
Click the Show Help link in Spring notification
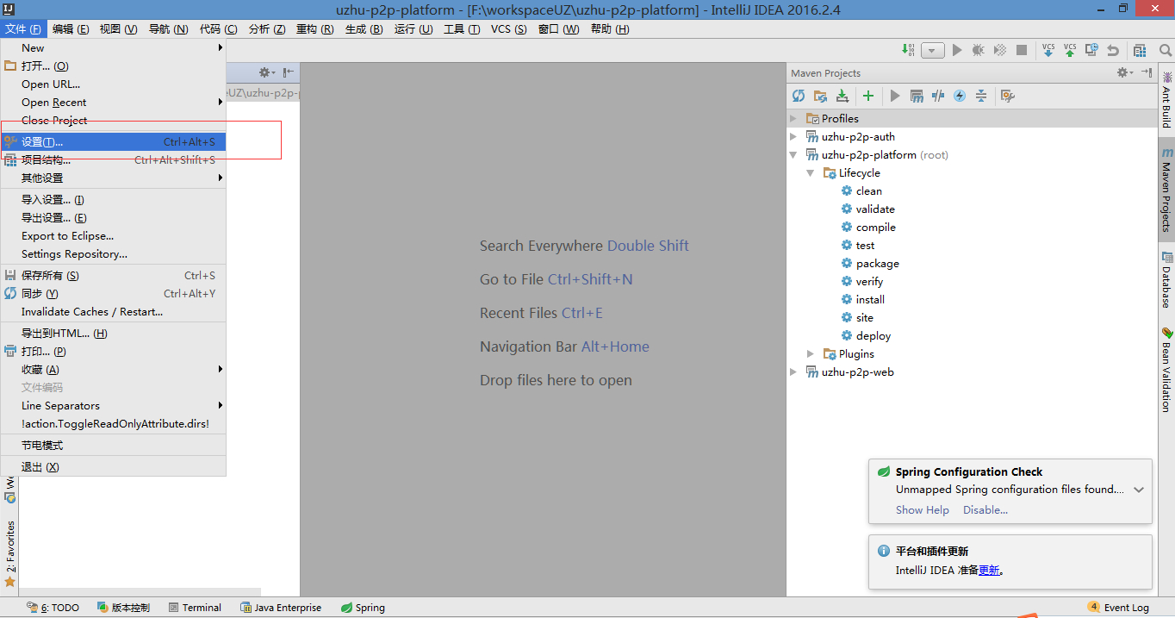922,509
